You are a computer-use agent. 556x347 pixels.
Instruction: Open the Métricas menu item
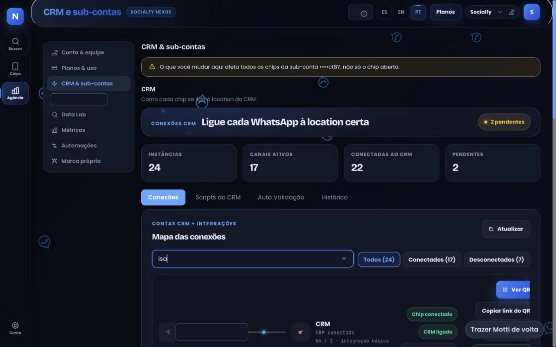(89, 130)
